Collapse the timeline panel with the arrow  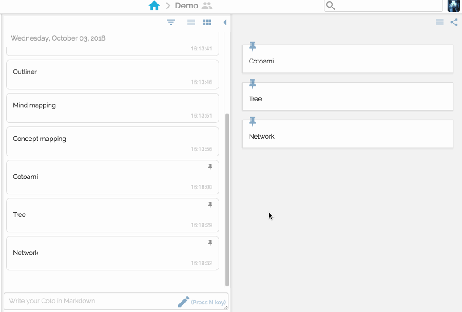(225, 22)
